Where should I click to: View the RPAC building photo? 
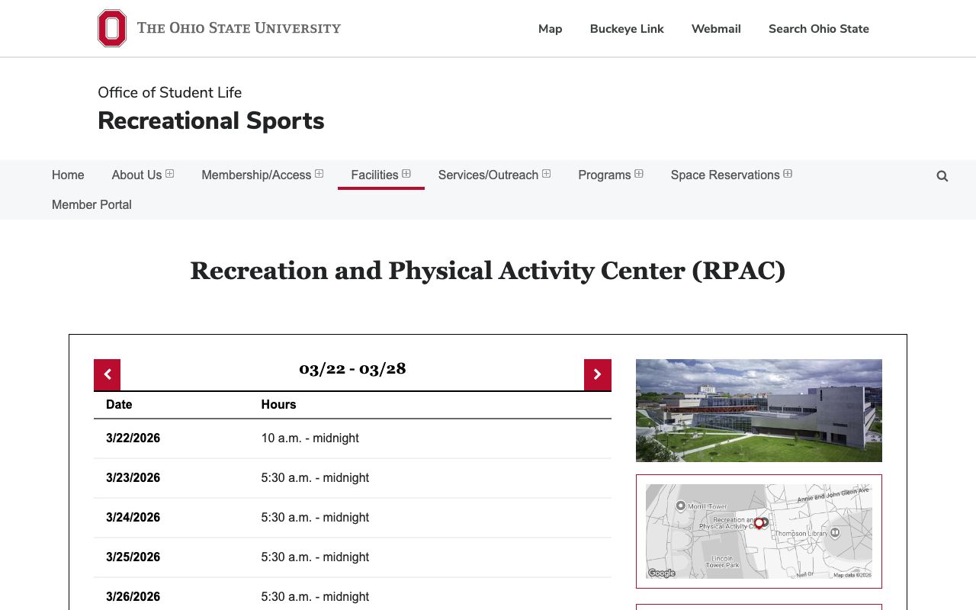pos(759,410)
